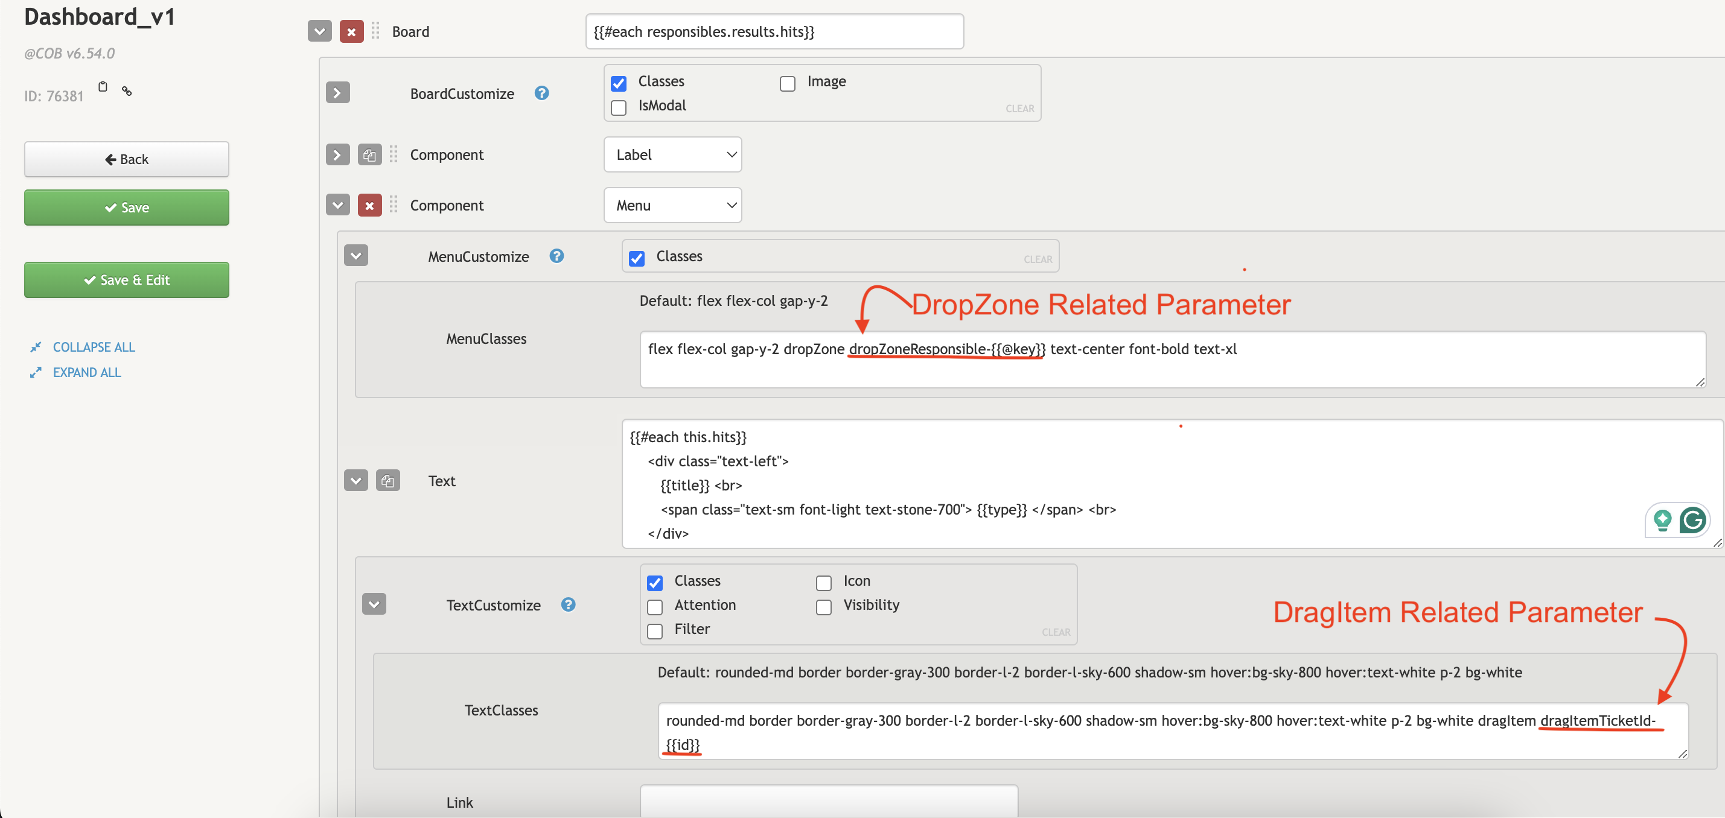Screen dimensions: 1725x818
Task: Collapse the MenuCustomize section
Action: (356, 256)
